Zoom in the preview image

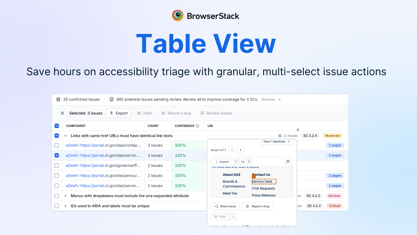(x=249, y=162)
